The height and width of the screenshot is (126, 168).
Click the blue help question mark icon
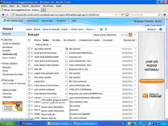[160, 29]
